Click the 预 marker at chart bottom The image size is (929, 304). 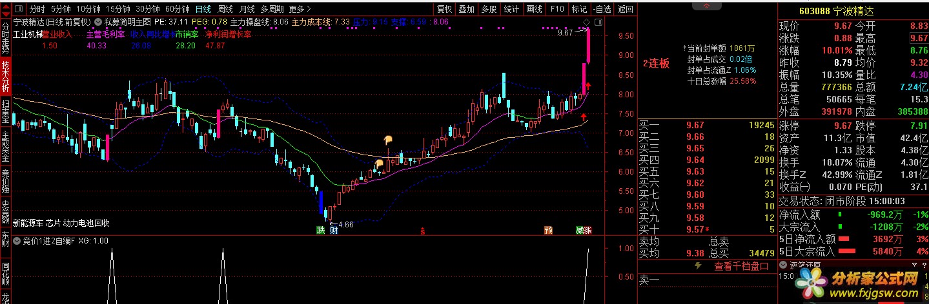[548, 230]
